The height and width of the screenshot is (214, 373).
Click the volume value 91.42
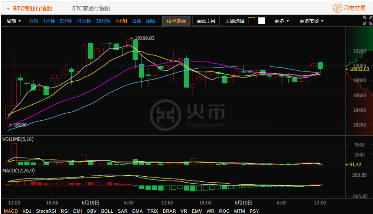tap(355, 165)
